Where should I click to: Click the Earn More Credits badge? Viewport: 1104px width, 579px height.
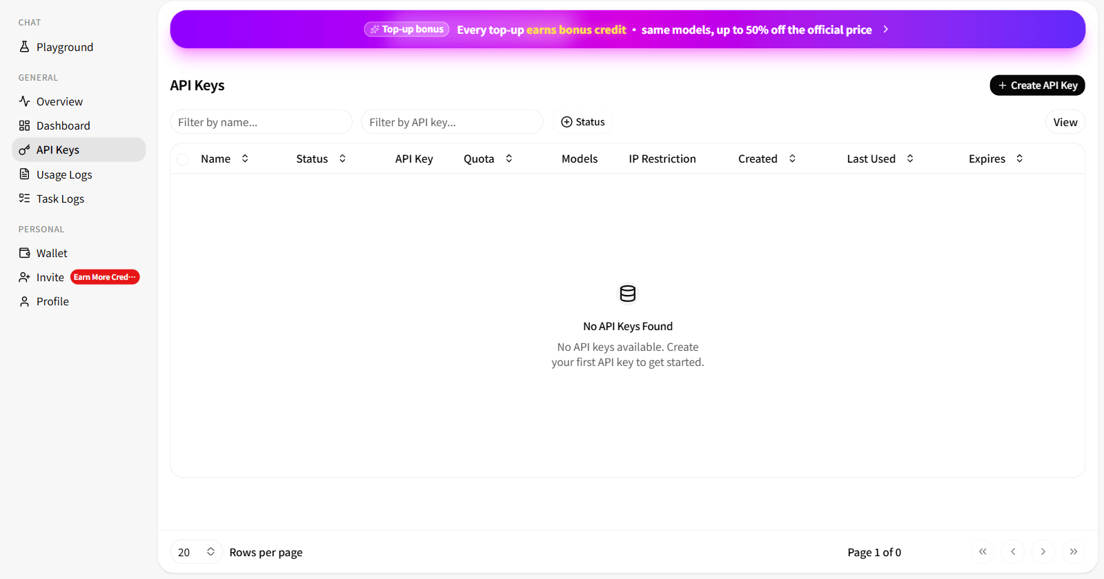pyautogui.click(x=105, y=277)
